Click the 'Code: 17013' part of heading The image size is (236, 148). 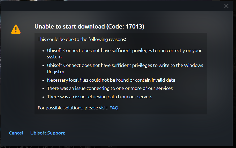pyautogui.click(x=125, y=26)
